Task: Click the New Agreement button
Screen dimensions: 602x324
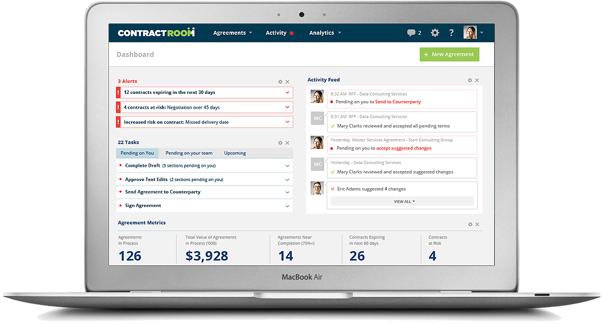Action: pos(449,55)
